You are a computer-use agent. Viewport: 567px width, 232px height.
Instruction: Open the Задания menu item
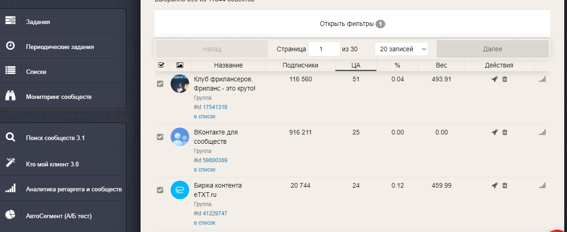point(38,22)
